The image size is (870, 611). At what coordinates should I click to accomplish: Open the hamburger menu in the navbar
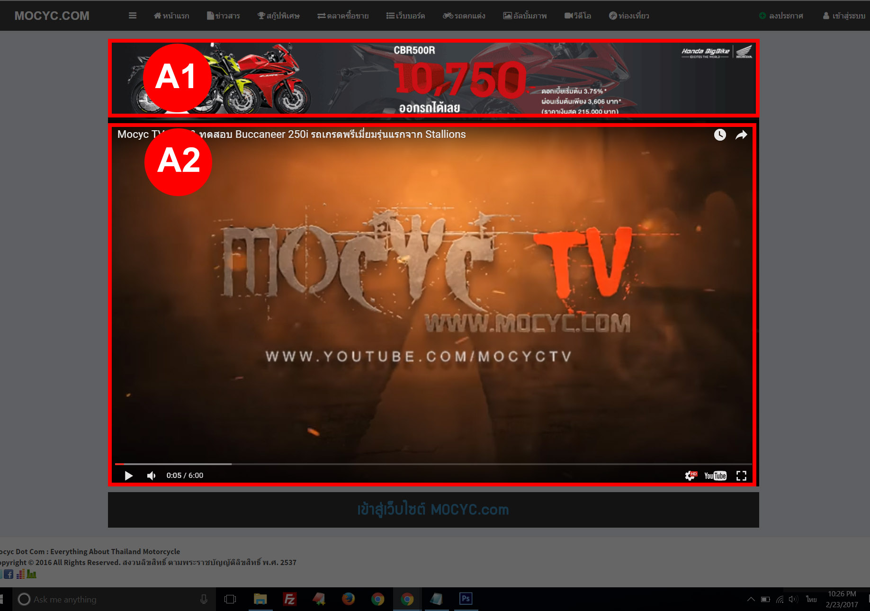(133, 16)
